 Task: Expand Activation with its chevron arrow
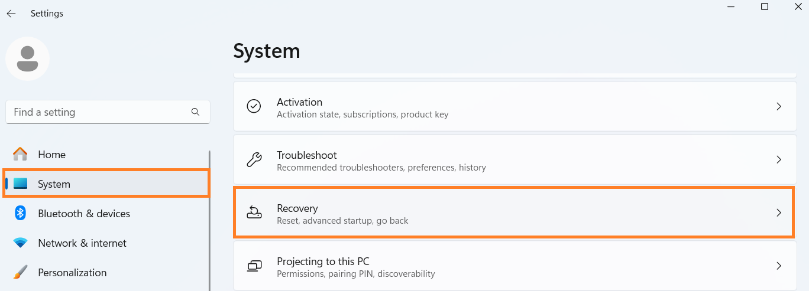point(779,106)
